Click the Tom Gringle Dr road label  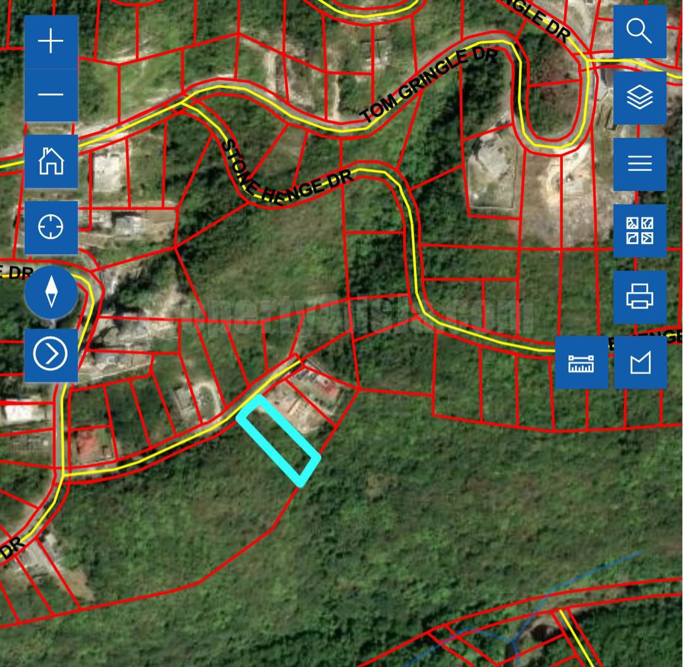point(429,85)
